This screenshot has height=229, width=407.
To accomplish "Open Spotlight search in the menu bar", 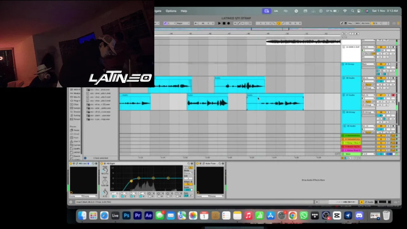I will 353,11.
